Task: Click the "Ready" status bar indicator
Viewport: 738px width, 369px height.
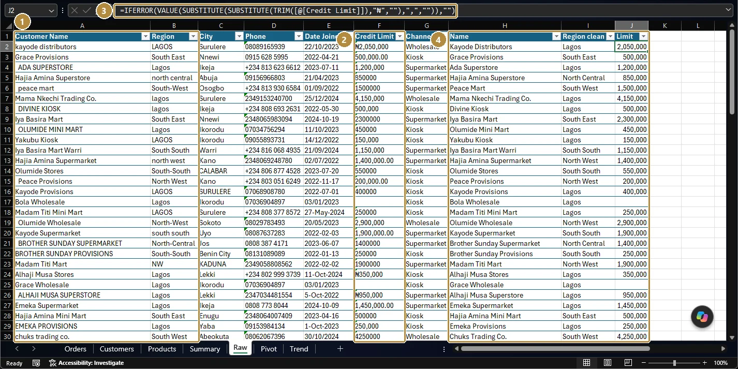Action: point(14,363)
